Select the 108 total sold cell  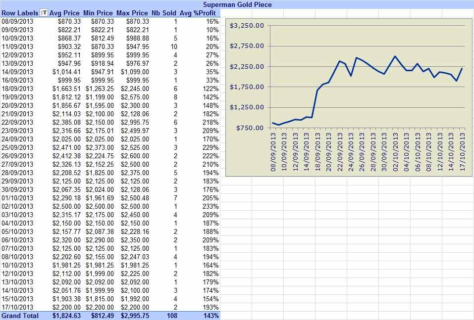coord(172,316)
